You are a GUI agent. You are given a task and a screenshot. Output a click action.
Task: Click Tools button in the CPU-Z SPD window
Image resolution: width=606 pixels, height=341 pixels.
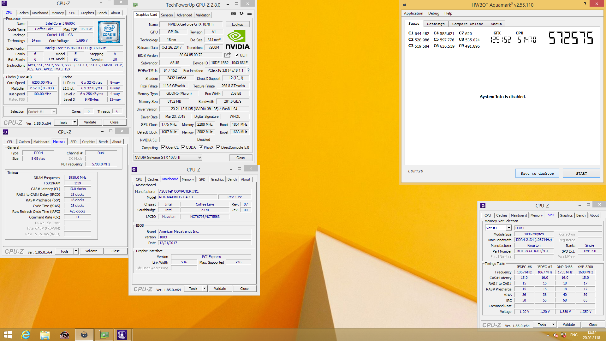[542, 325]
